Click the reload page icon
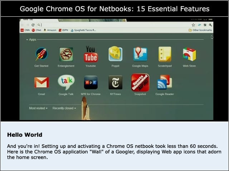Screen dimensions: 229x171 (x=33, y=25)
